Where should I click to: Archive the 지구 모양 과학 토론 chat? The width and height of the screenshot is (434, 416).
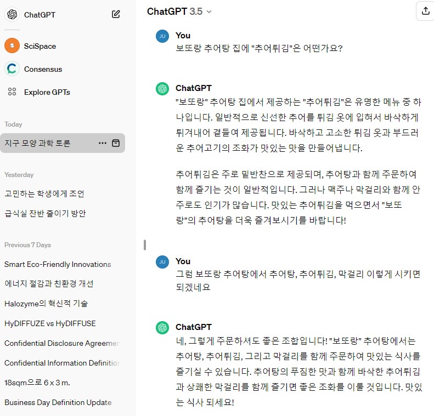coord(116,143)
